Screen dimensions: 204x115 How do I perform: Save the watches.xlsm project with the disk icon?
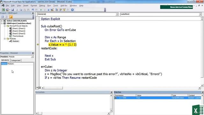(13, 10)
